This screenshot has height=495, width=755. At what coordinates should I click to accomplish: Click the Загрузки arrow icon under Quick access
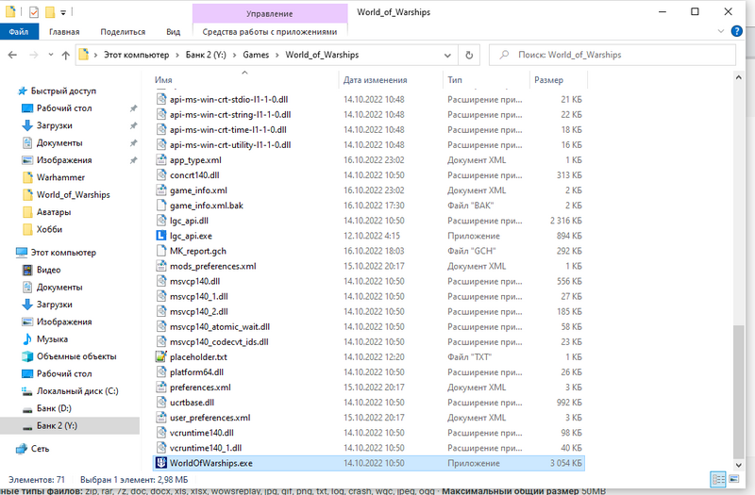[27, 125]
